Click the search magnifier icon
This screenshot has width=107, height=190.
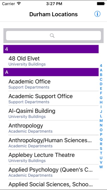tap(52, 35)
